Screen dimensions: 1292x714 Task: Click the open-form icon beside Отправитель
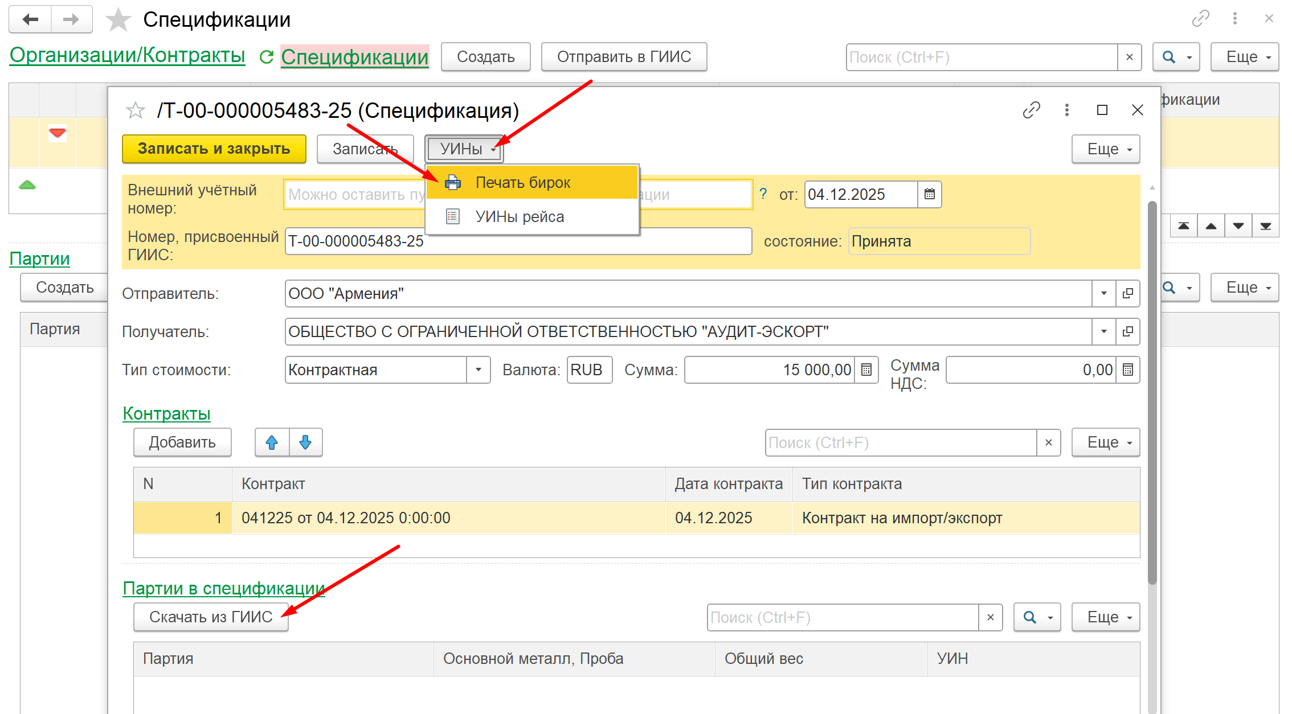pos(1127,293)
